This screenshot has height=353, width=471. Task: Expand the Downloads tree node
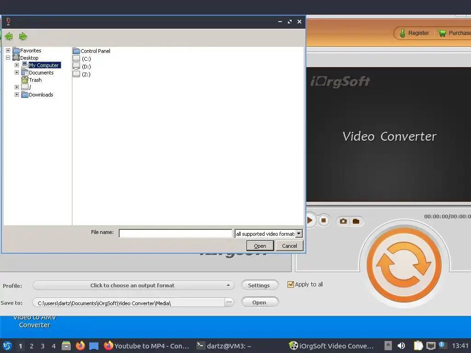[x=17, y=95]
